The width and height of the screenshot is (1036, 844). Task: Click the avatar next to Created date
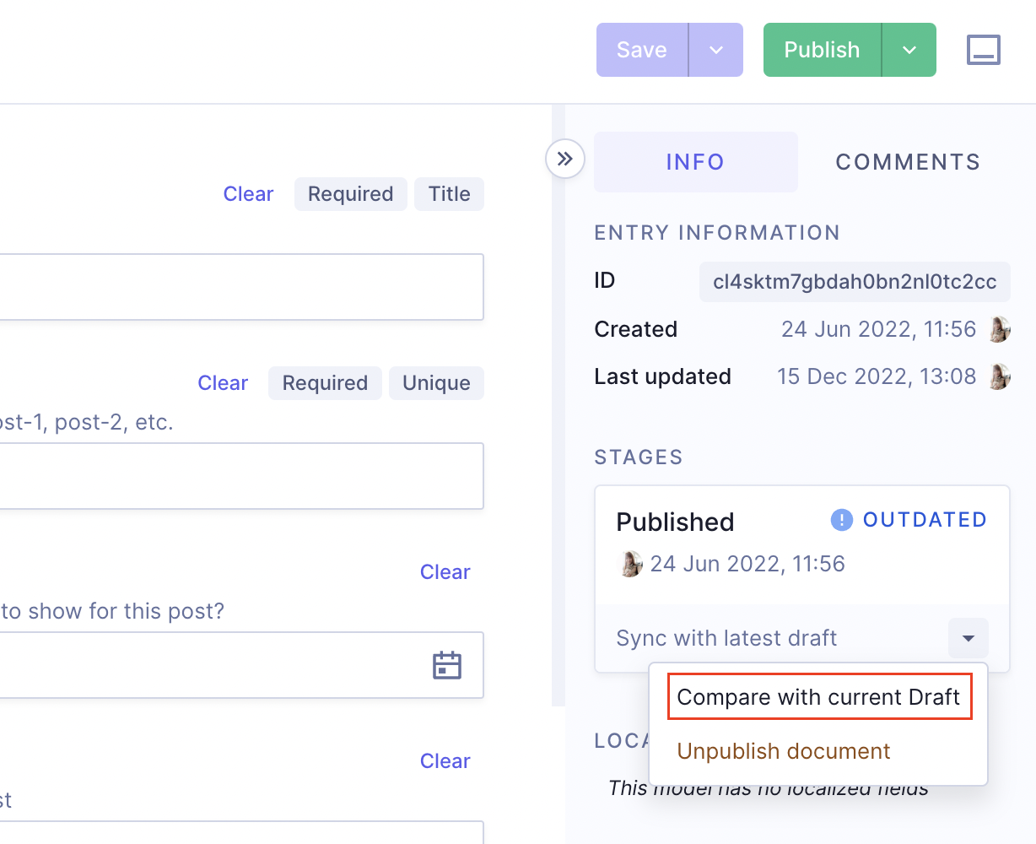tap(1000, 329)
